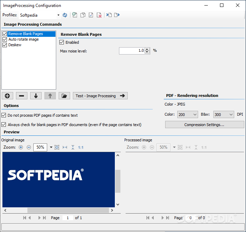This screenshot has height=232, width=246.
Task: Select Deskew in the command list
Action: pos(15,45)
